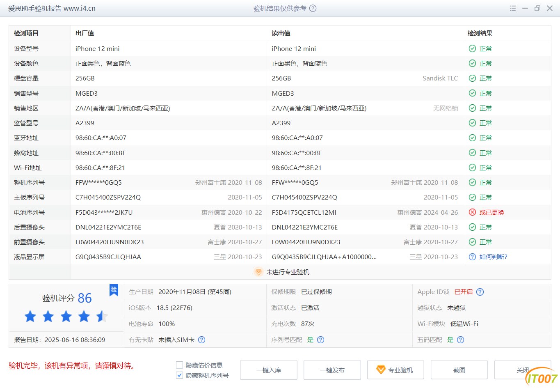Click green check icon in 主板序列号 row

click(472, 197)
